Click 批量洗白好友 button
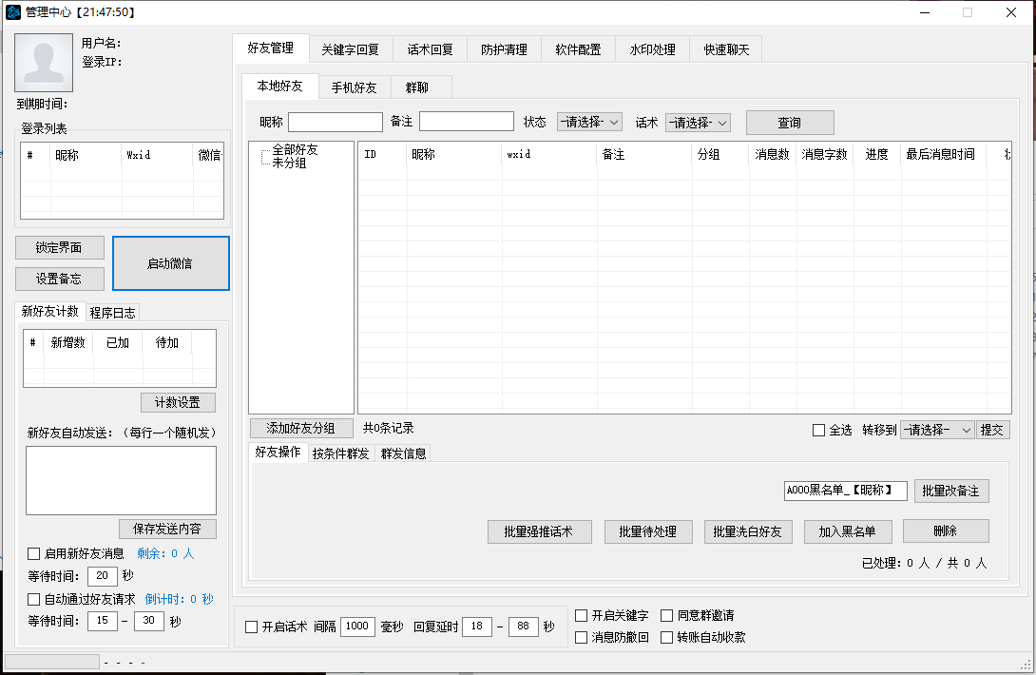 click(748, 531)
